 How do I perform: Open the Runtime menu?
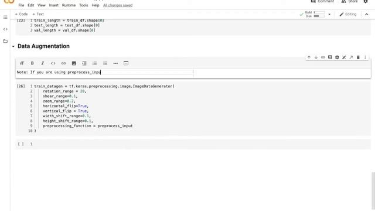(x=69, y=5)
